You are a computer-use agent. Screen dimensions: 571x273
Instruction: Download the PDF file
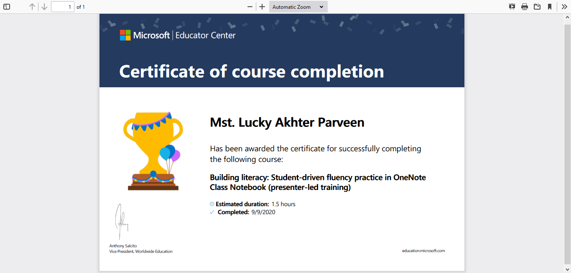pyautogui.click(x=537, y=7)
